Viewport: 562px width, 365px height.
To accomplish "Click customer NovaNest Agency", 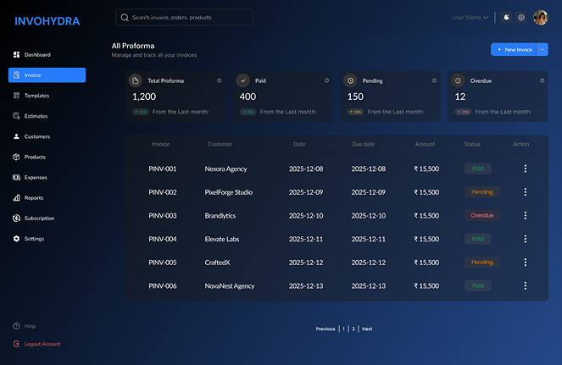I will 230,286.
